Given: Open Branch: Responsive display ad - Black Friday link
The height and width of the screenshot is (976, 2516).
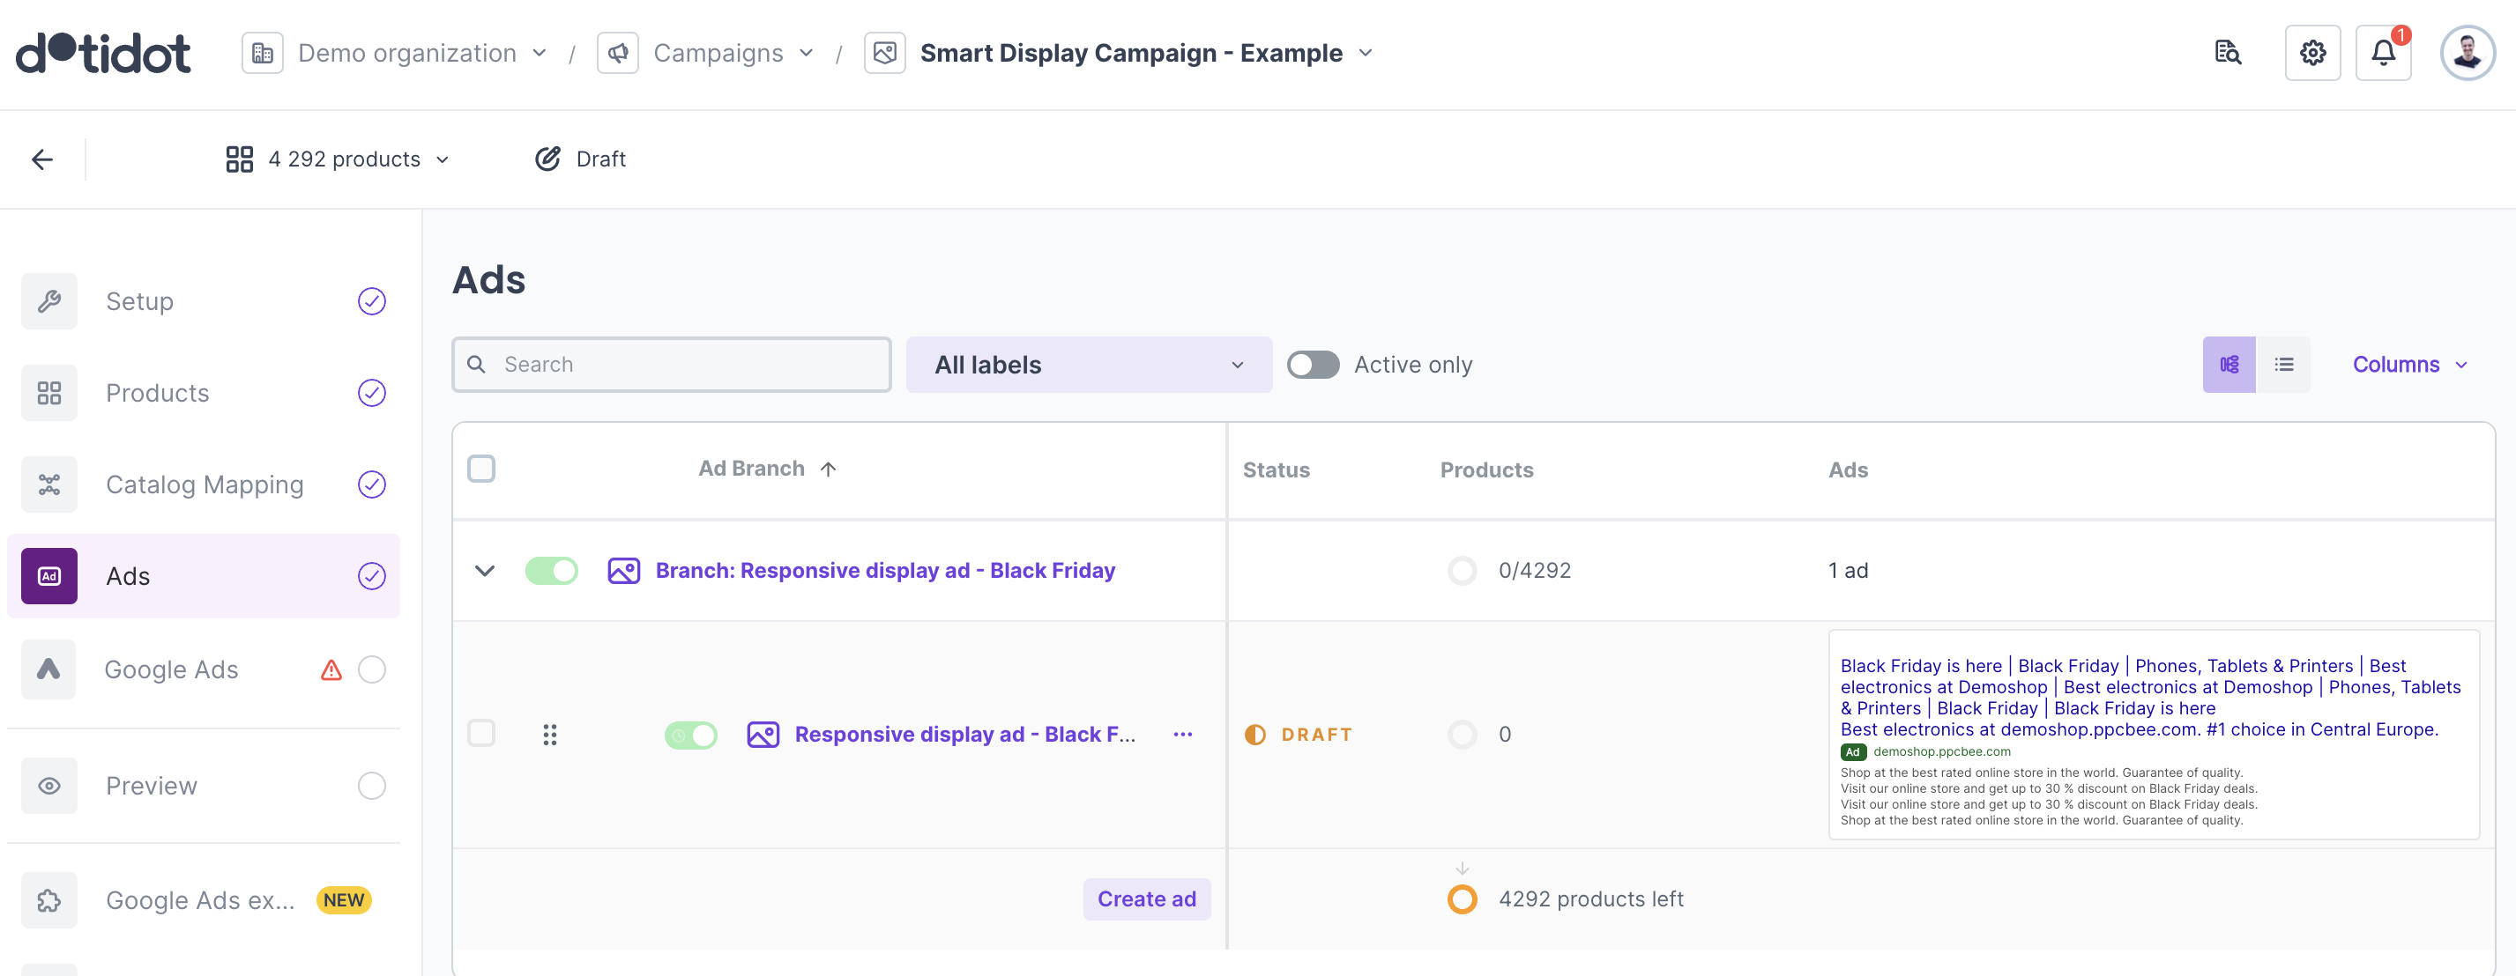Looking at the screenshot, I should tap(884, 570).
